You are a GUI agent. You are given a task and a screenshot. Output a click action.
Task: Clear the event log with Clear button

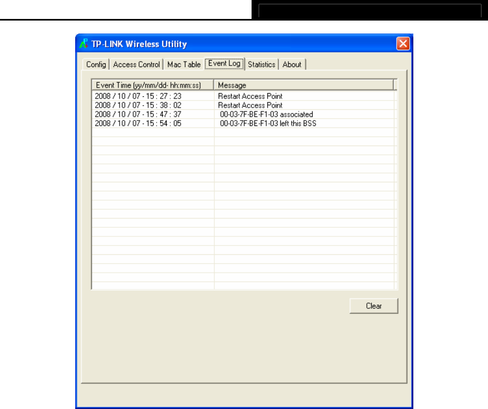[374, 306]
